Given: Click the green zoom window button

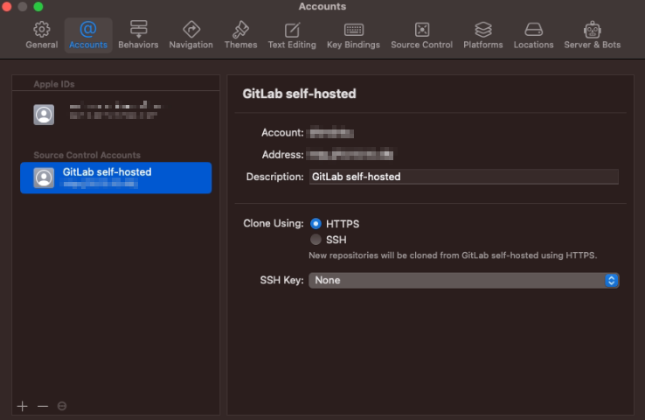Looking at the screenshot, I should pyautogui.click(x=38, y=6).
